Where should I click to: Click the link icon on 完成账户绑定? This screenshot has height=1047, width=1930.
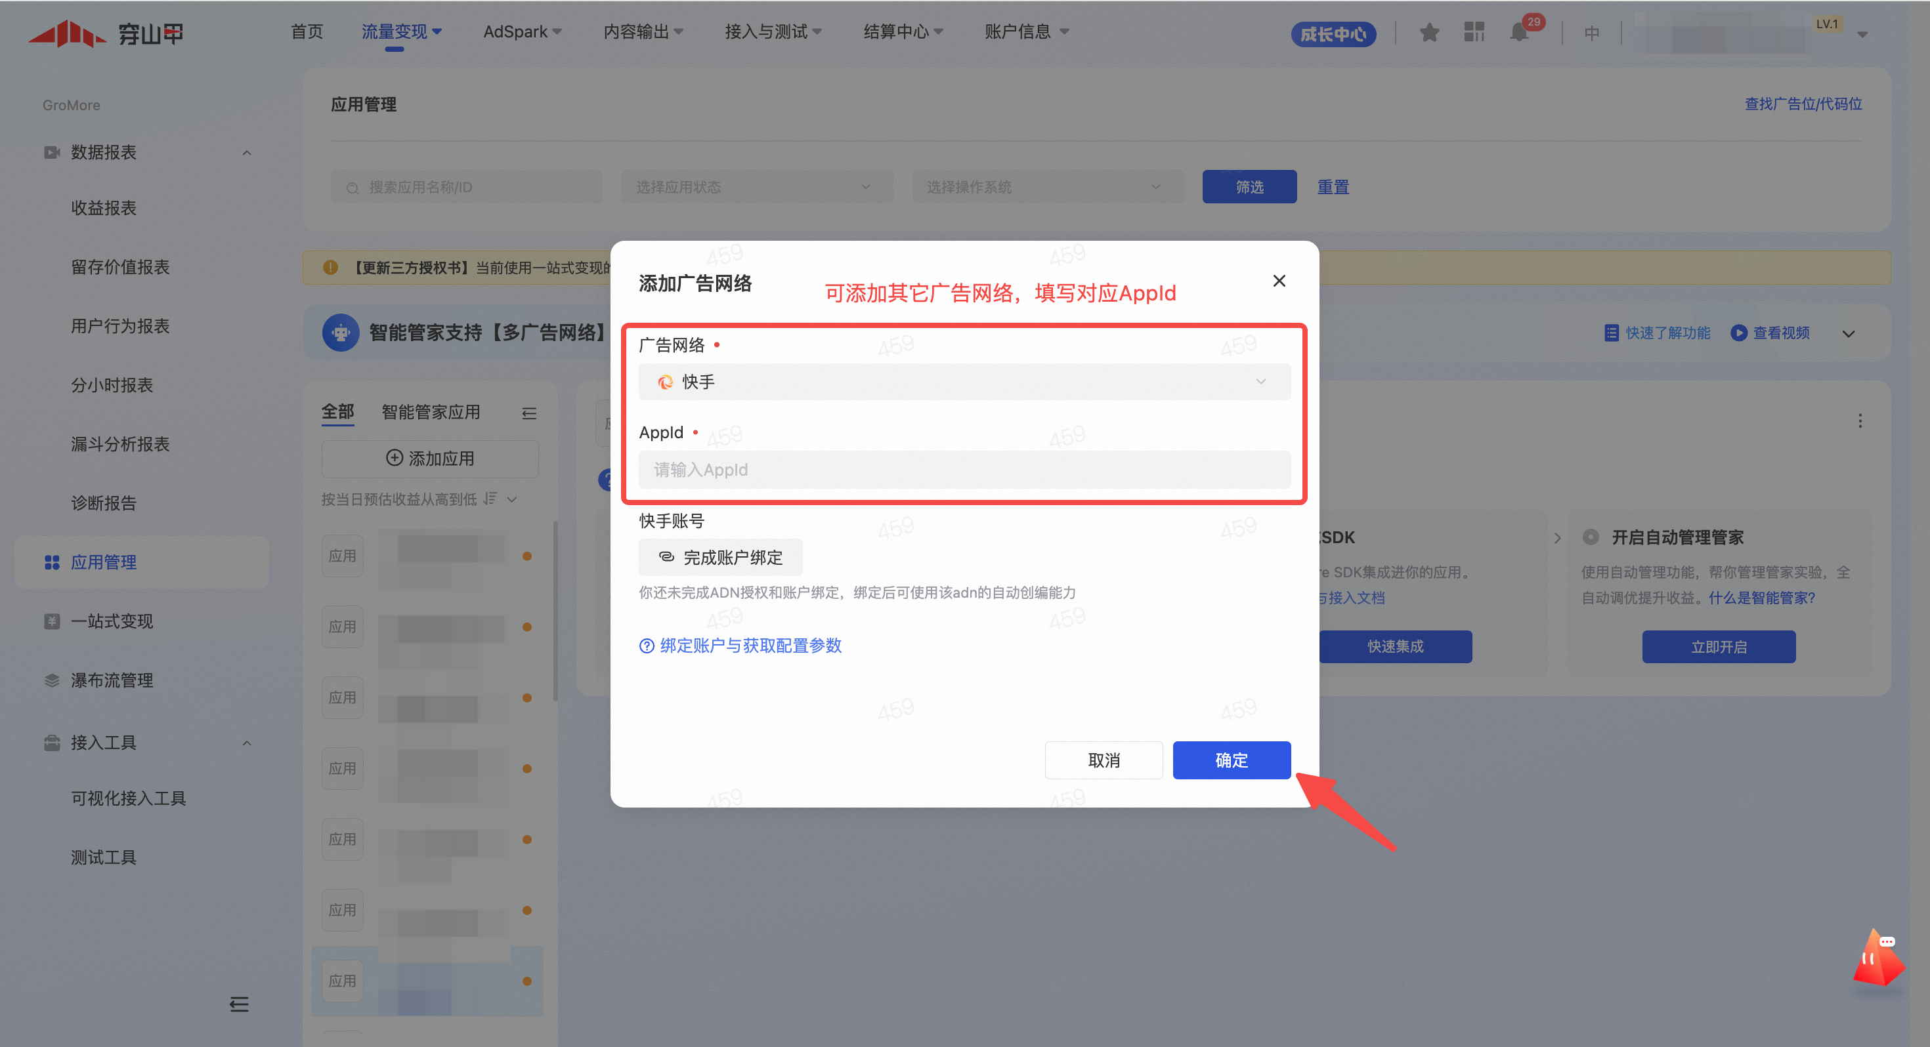[x=666, y=556]
